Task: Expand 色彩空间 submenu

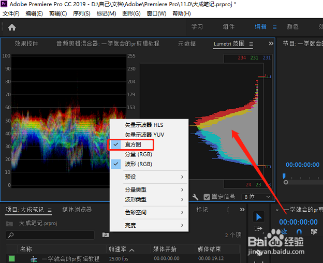Action: (149, 212)
